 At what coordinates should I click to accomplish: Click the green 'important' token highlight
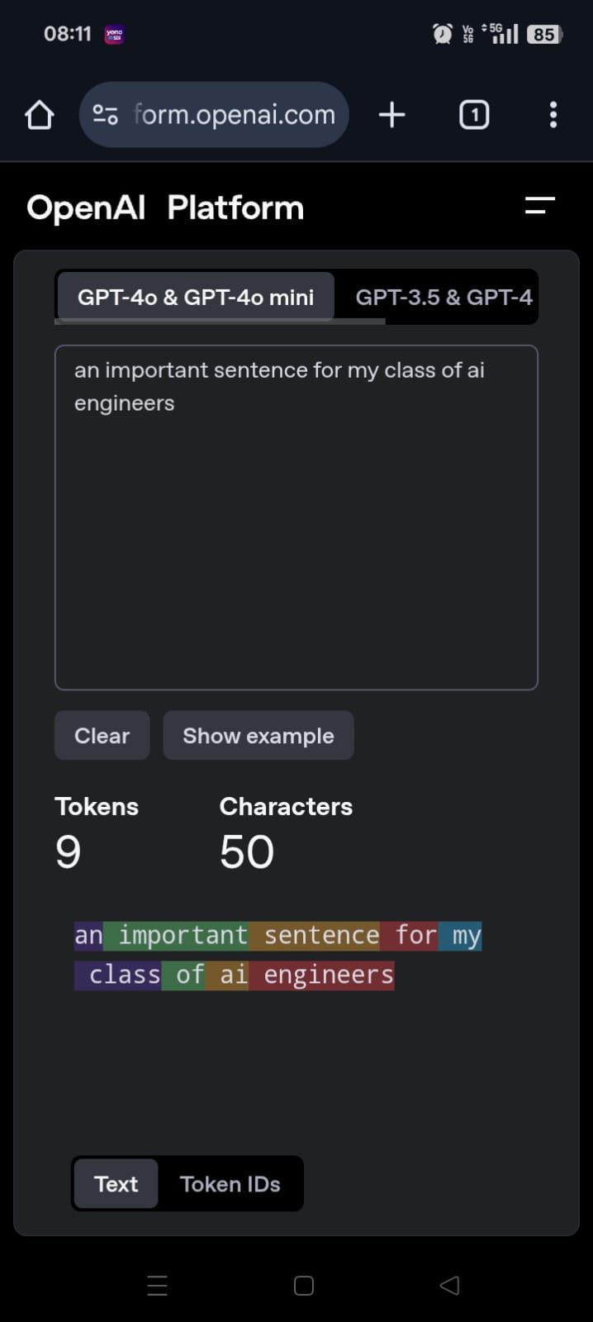(176, 935)
